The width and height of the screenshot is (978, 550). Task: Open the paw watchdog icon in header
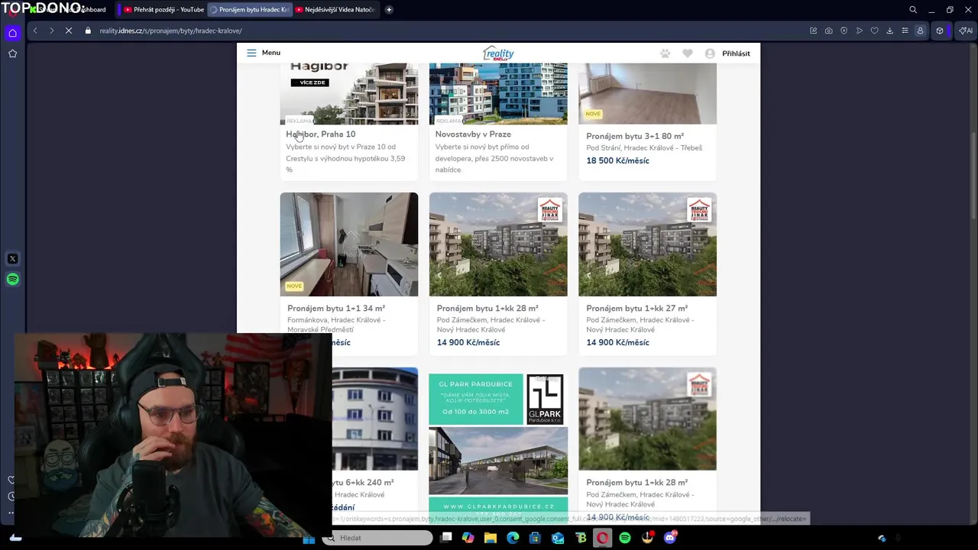(x=665, y=53)
